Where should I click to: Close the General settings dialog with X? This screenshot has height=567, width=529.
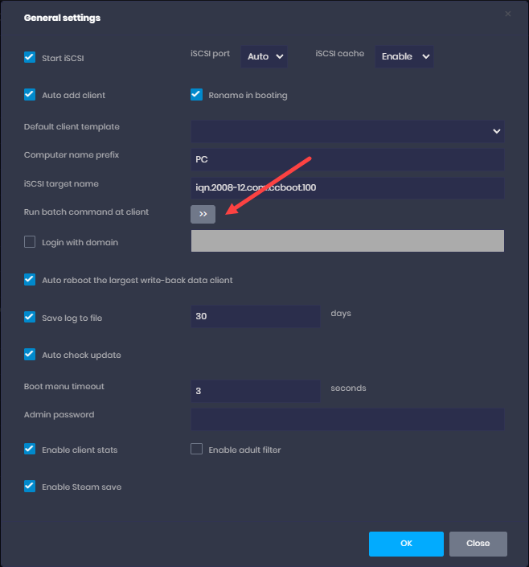pyautogui.click(x=507, y=14)
